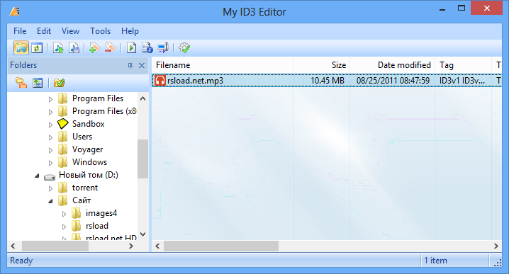The width and height of the screenshot is (509, 274).
Task: Close the Folders panel
Action: (142, 66)
